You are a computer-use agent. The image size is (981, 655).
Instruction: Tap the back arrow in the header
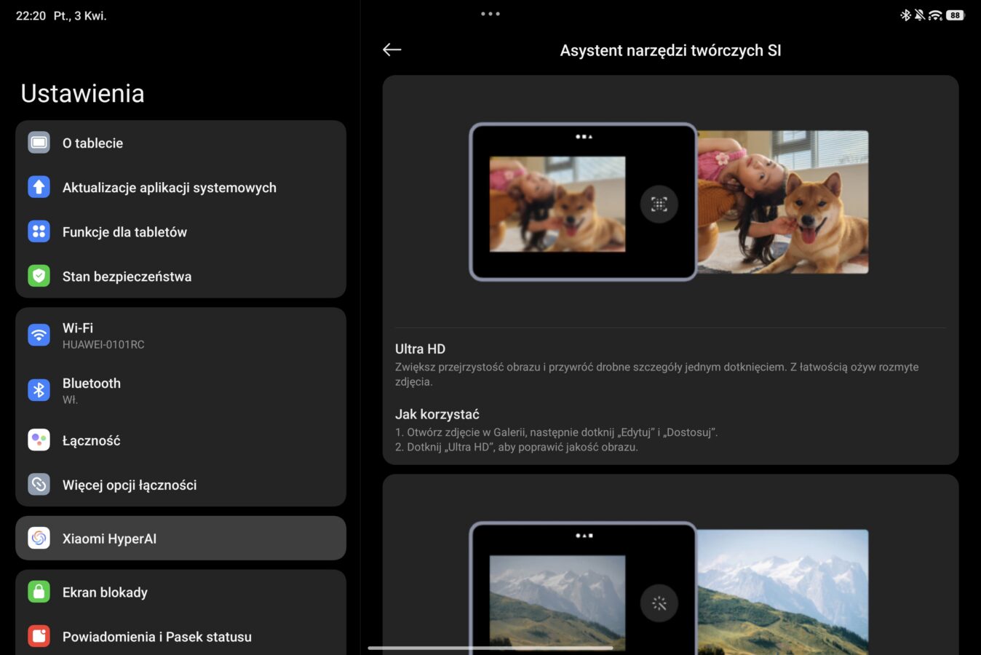coord(392,49)
